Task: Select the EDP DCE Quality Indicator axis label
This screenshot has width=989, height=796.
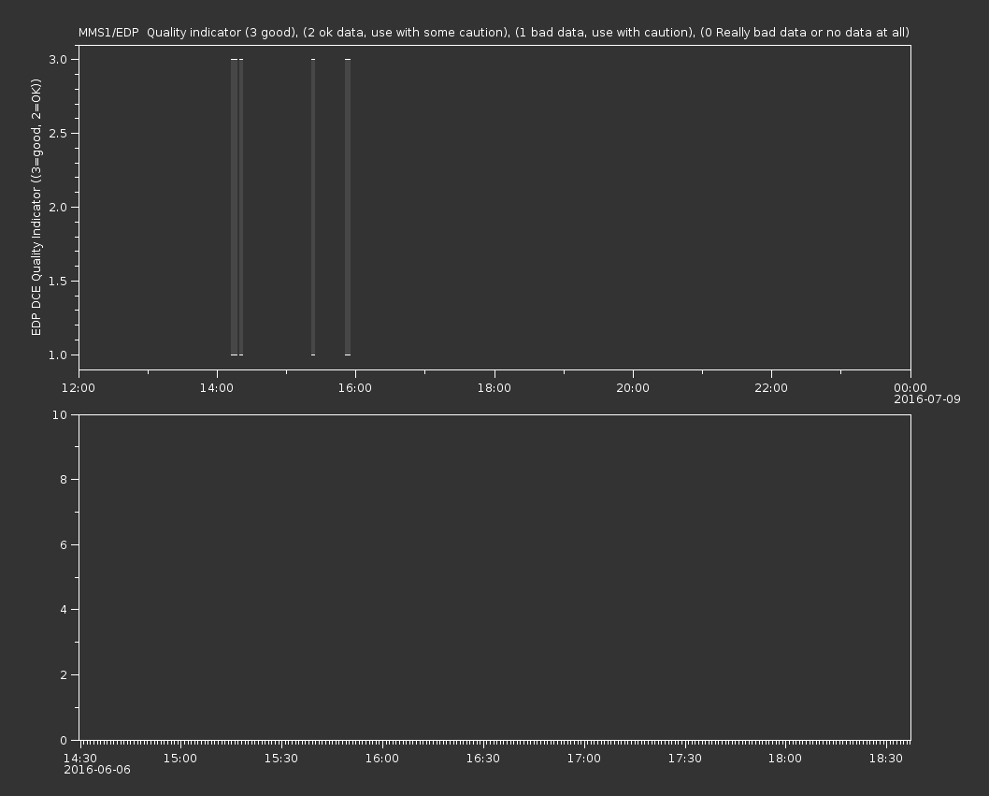Action: tap(36, 207)
